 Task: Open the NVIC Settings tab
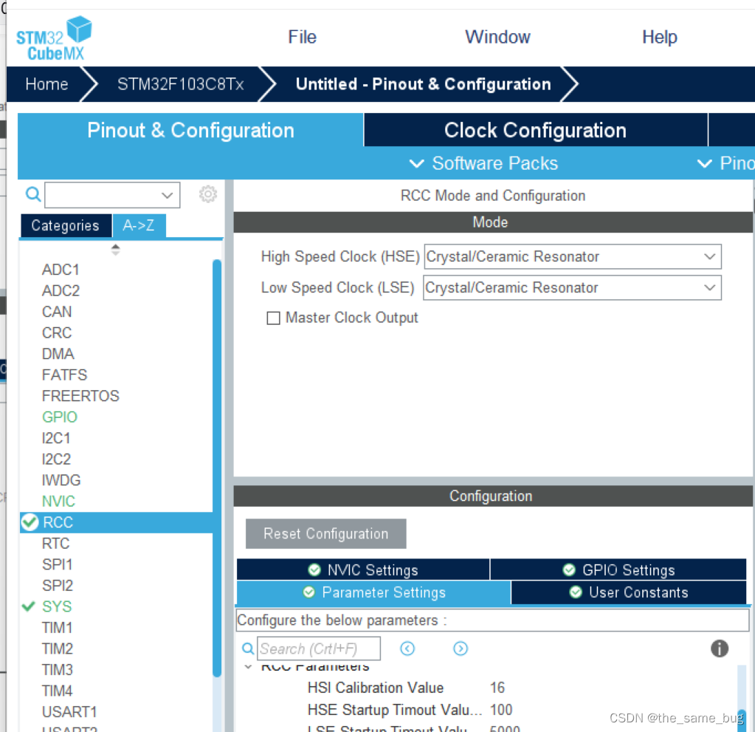(363, 570)
